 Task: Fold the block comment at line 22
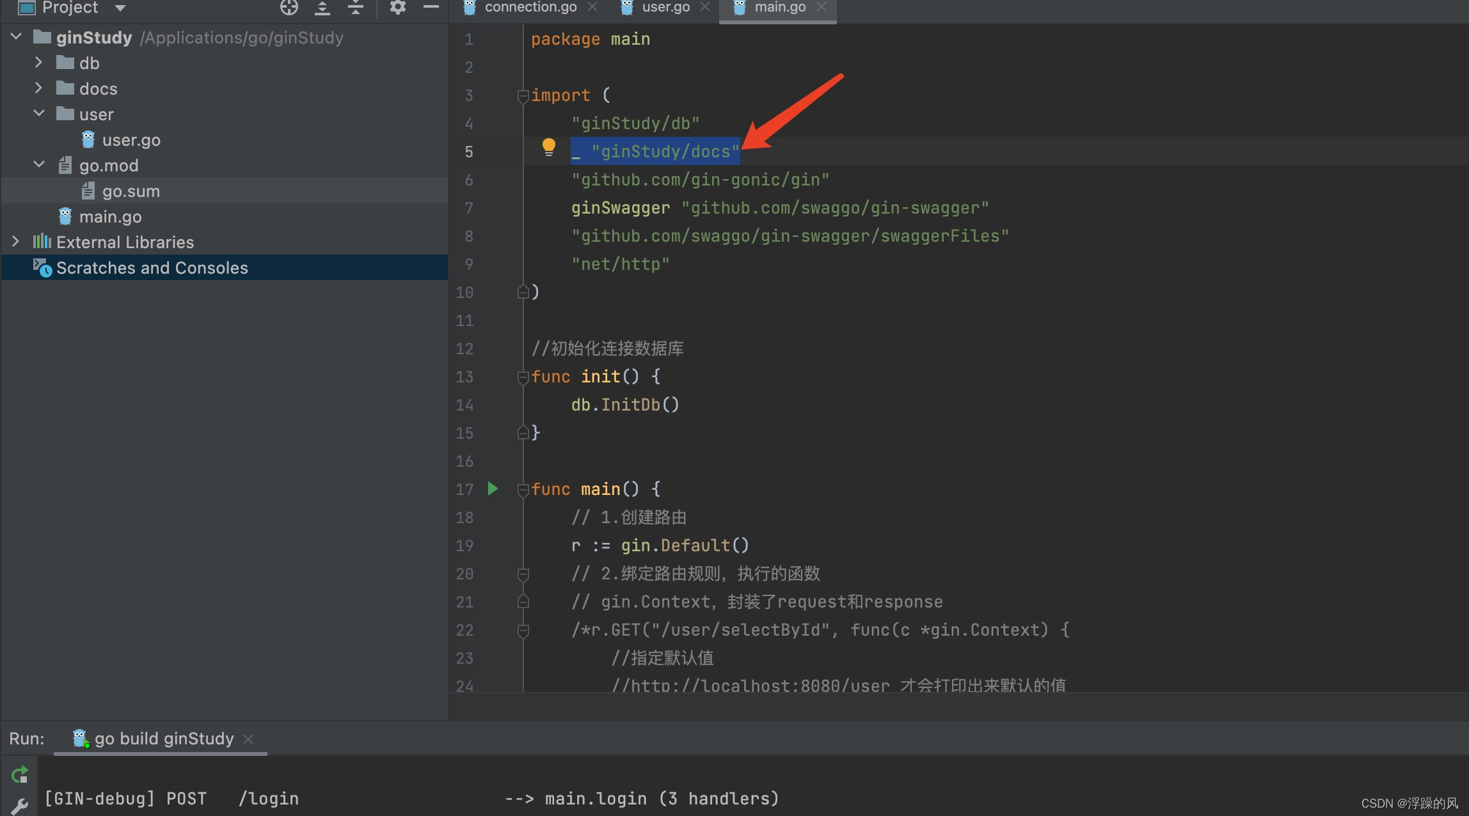tap(523, 631)
